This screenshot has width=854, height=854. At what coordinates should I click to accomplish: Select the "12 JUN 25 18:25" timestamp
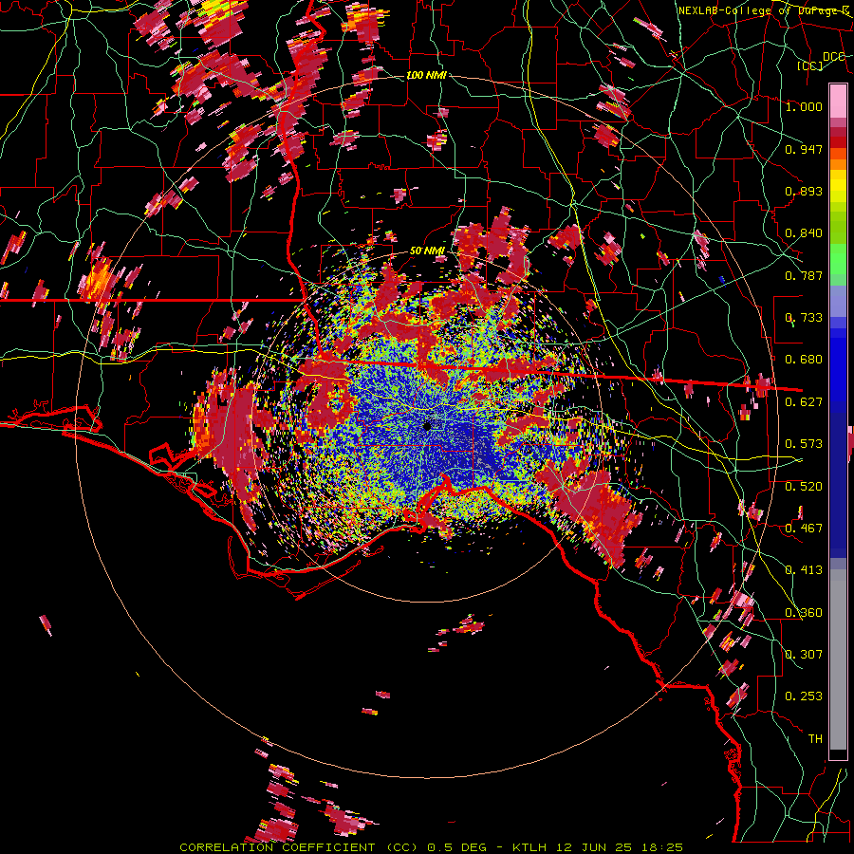pyautogui.click(x=620, y=847)
